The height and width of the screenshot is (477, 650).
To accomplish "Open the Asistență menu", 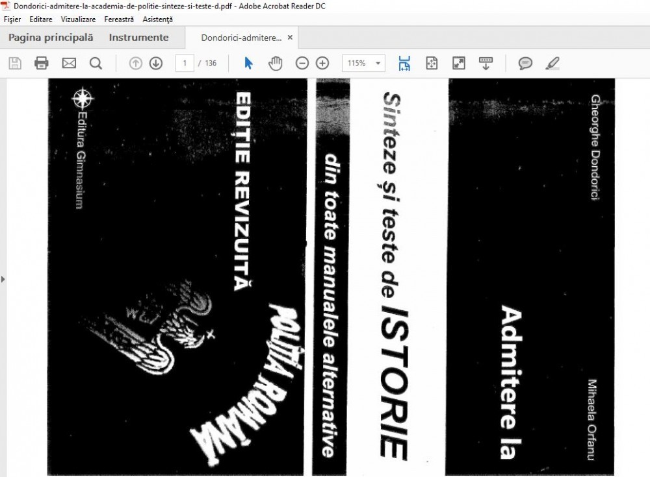I will 157,19.
